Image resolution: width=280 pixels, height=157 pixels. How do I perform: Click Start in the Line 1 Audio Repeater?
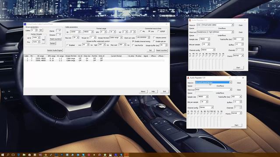click(x=238, y=68)
